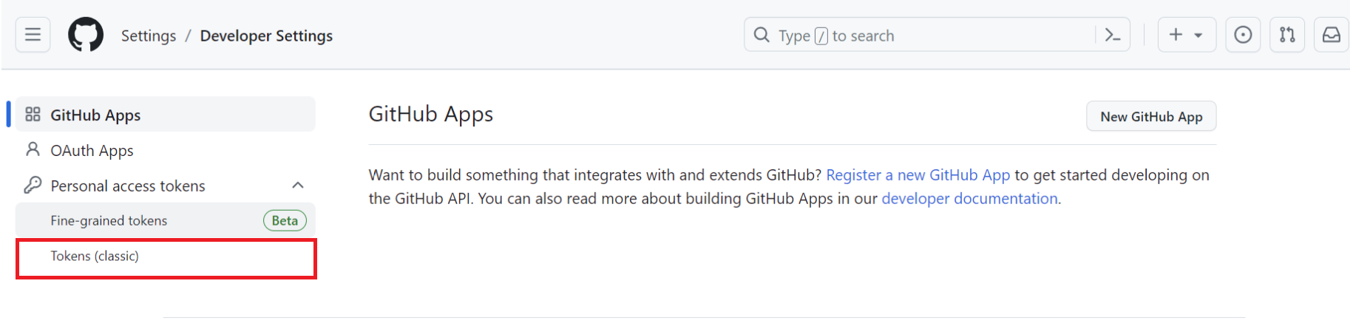Open the hamburger navigation menu
The height and width of the screenshot is (329, 1353).
(33, 35)
